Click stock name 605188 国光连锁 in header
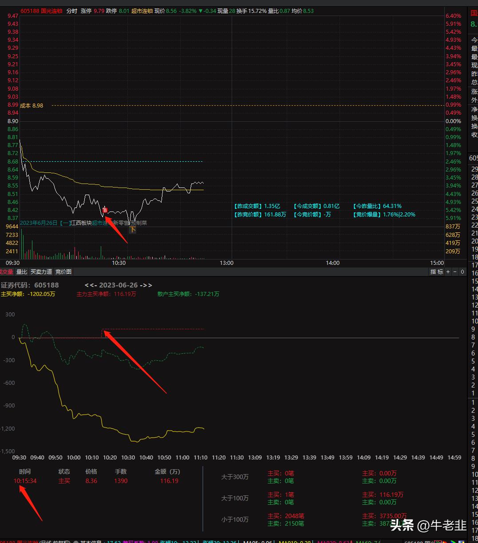478x543 pixels. (41, 11)
